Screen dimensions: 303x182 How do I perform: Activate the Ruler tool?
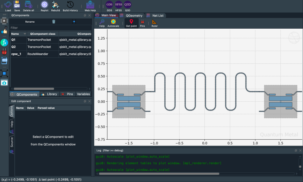coord(154,23)
